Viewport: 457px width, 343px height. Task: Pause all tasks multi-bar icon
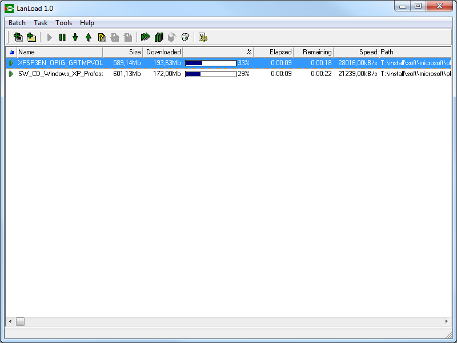159,37
